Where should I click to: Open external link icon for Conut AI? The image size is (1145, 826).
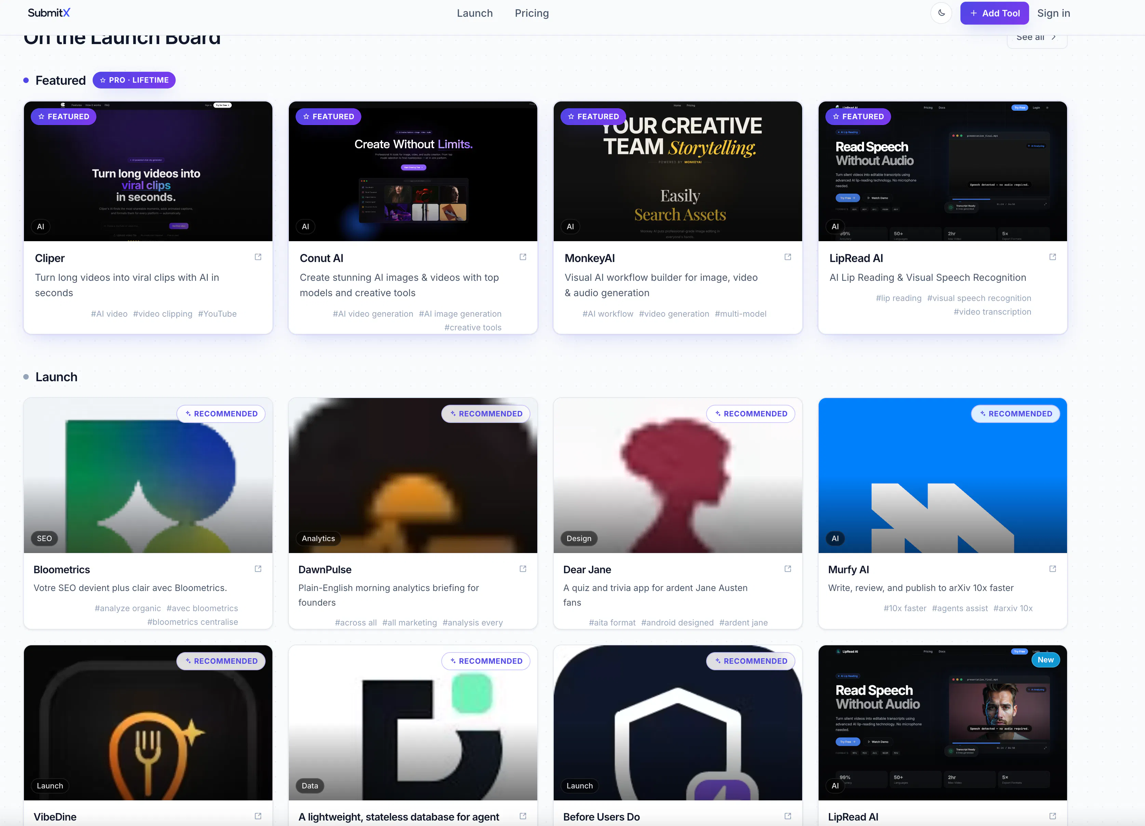[523, 257]
